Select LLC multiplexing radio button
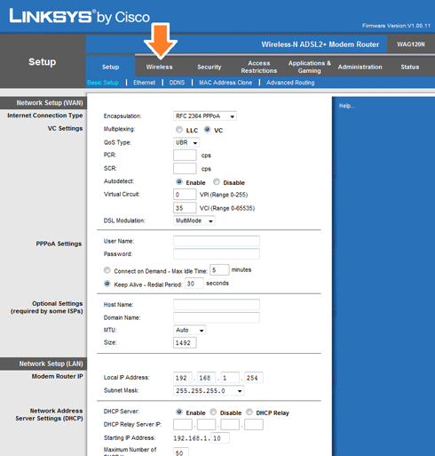The image size is (435, 456). point(179,130)
